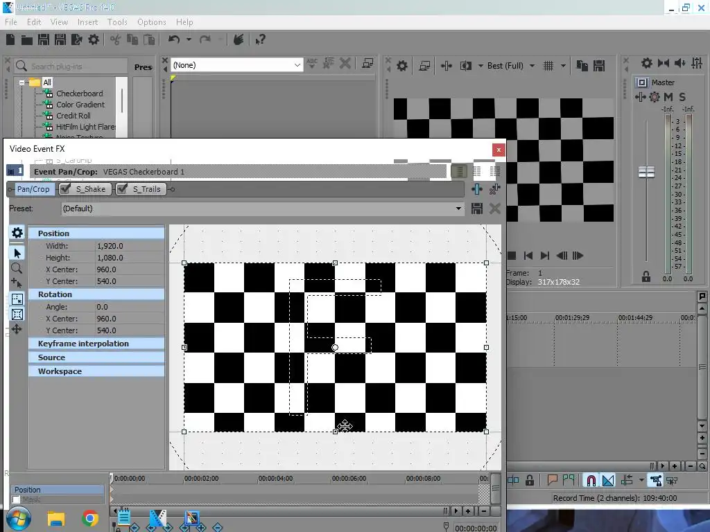Click Go to Start playback button in preview

[528, 256]
